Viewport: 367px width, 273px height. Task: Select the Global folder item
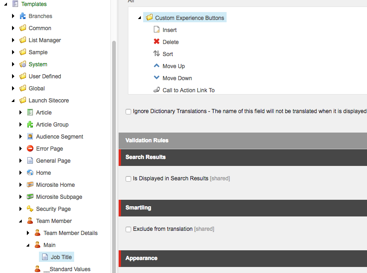pos(37,88)
